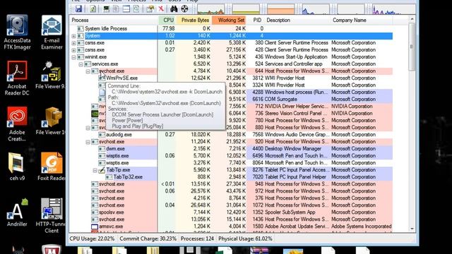Open the ceh v9 desktop folder
The height and width of the screenshot is (254, 452).
click(x=17, y=167)
